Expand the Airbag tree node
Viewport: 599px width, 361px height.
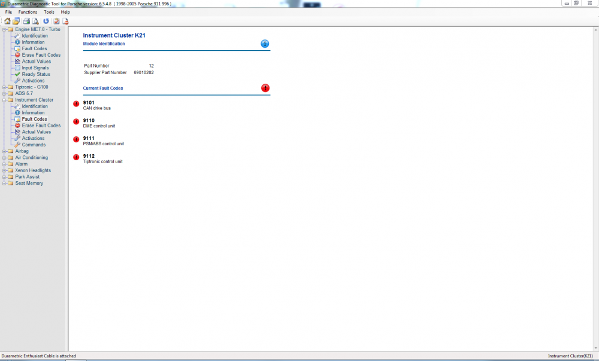4,151
